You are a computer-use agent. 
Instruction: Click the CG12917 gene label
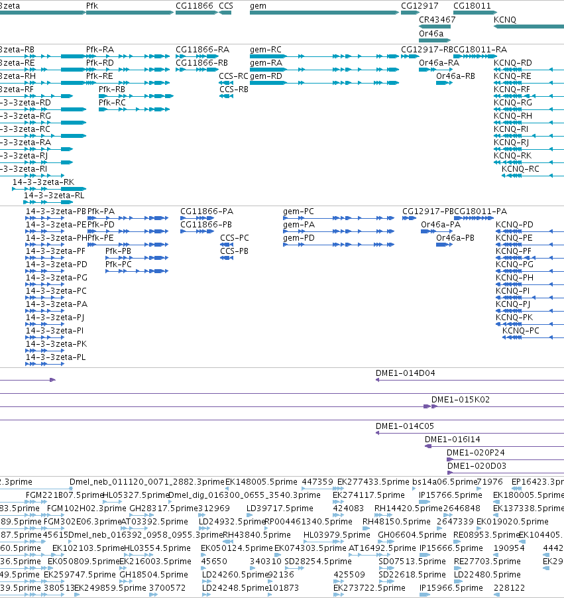pyautogui.click(x=420, y=6)
